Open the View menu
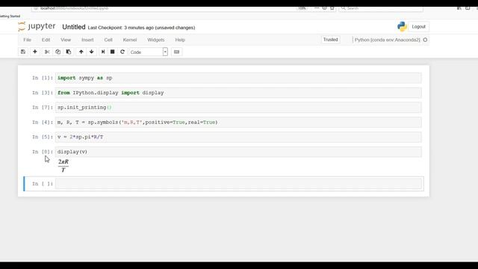 (x=66, y=40)
